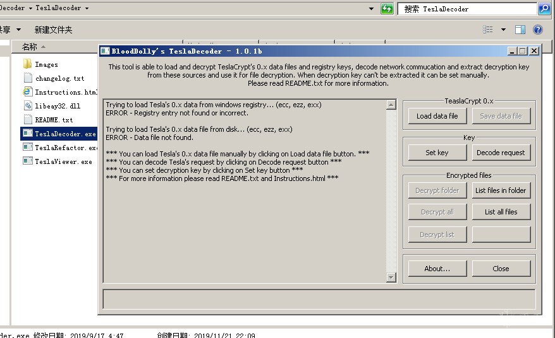Click the Set key button
Image resolution: width=555 pixels, height=338 pixels.
pos(437,153)
